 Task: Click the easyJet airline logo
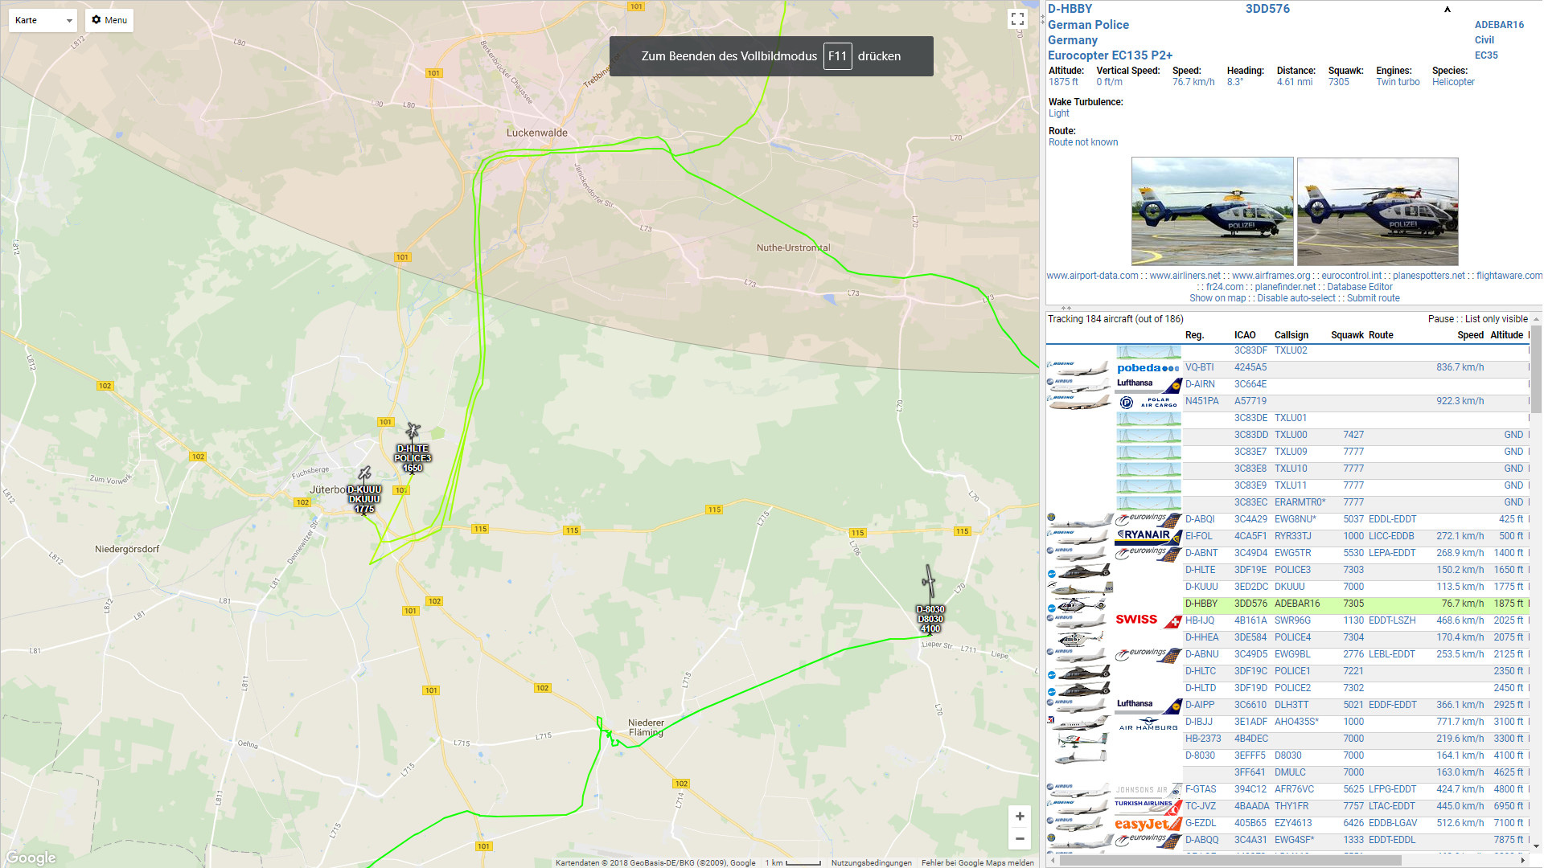click(1148, 824)
